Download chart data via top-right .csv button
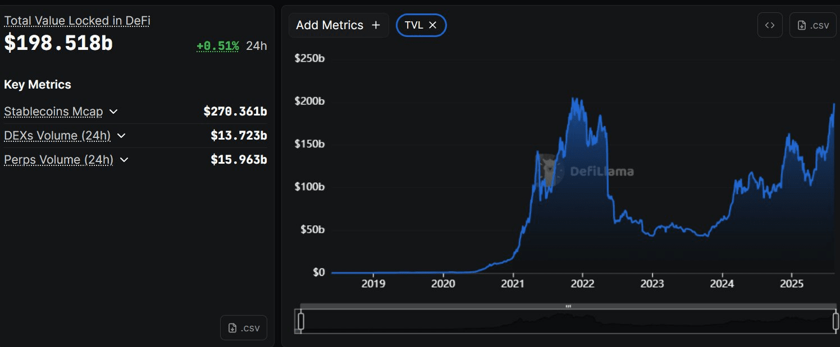Screen dimensions: 840x347 coord(812,25)
